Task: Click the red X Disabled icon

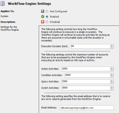Action: pos(43,22)
